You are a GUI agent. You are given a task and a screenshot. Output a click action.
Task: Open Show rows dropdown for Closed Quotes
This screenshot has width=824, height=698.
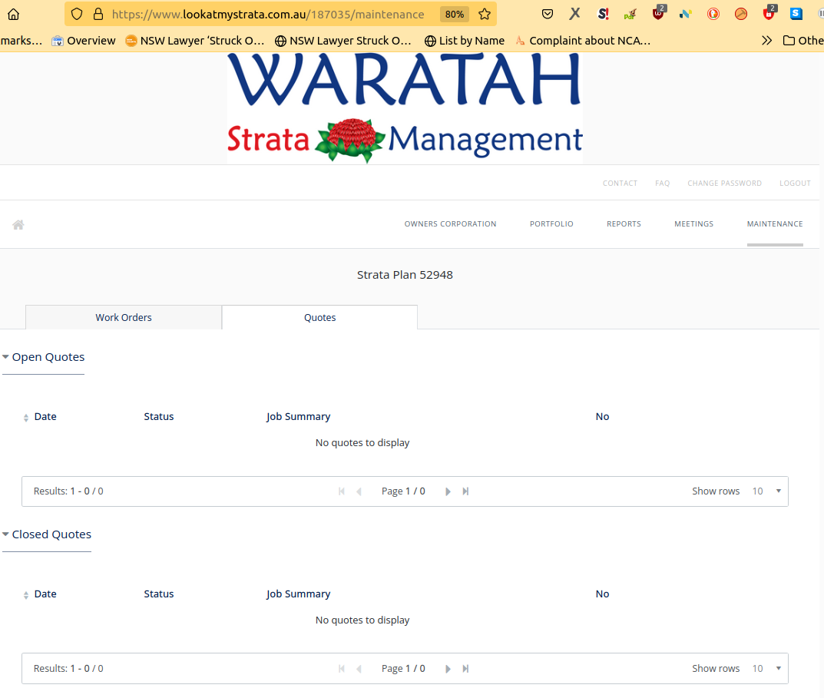point(767,669)
